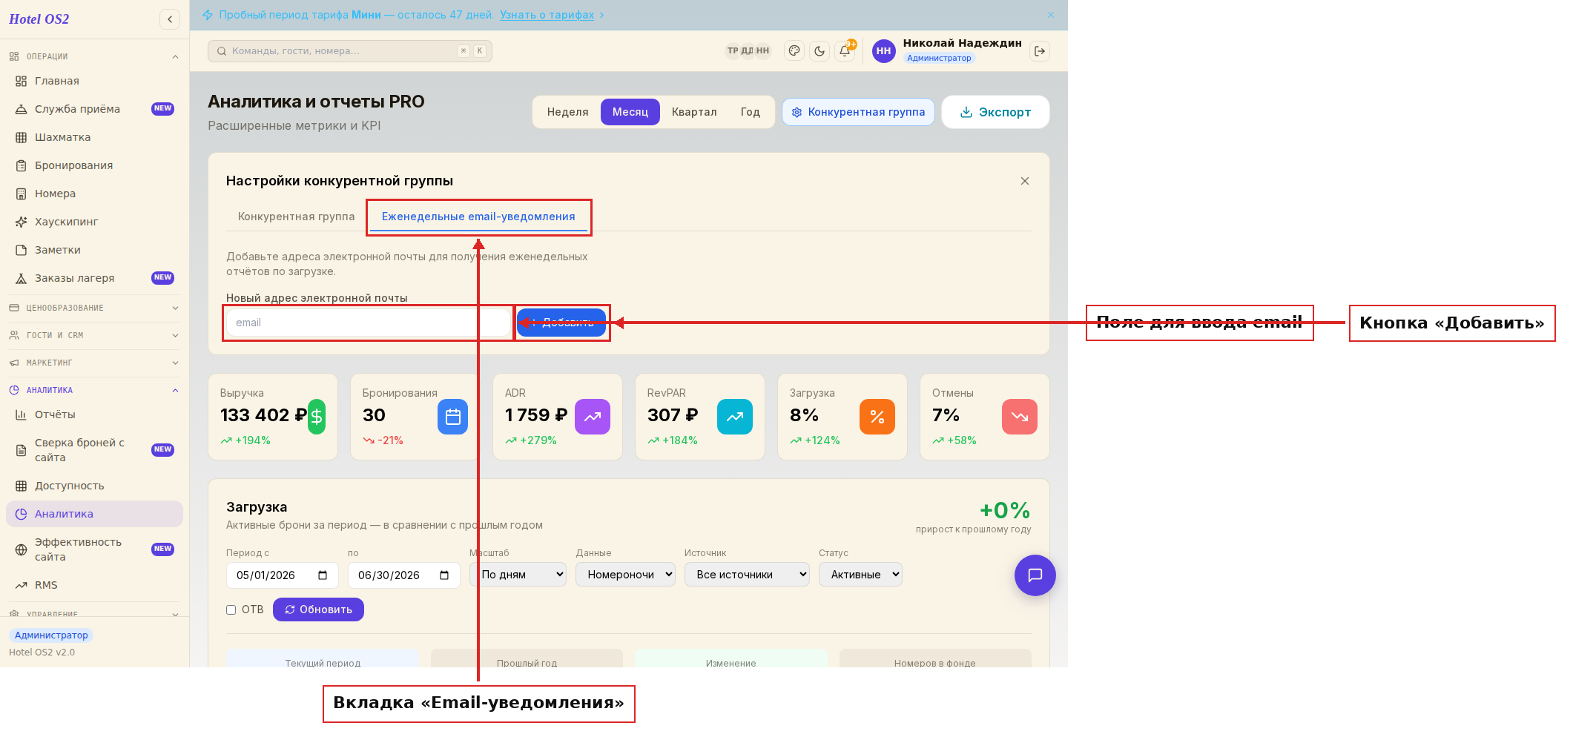The width and height of the screenshot is (1573, 740).
Task: Switch to Еженедельные email-уведомления tab
Action: pyautogui.click(x=478, y=217)
